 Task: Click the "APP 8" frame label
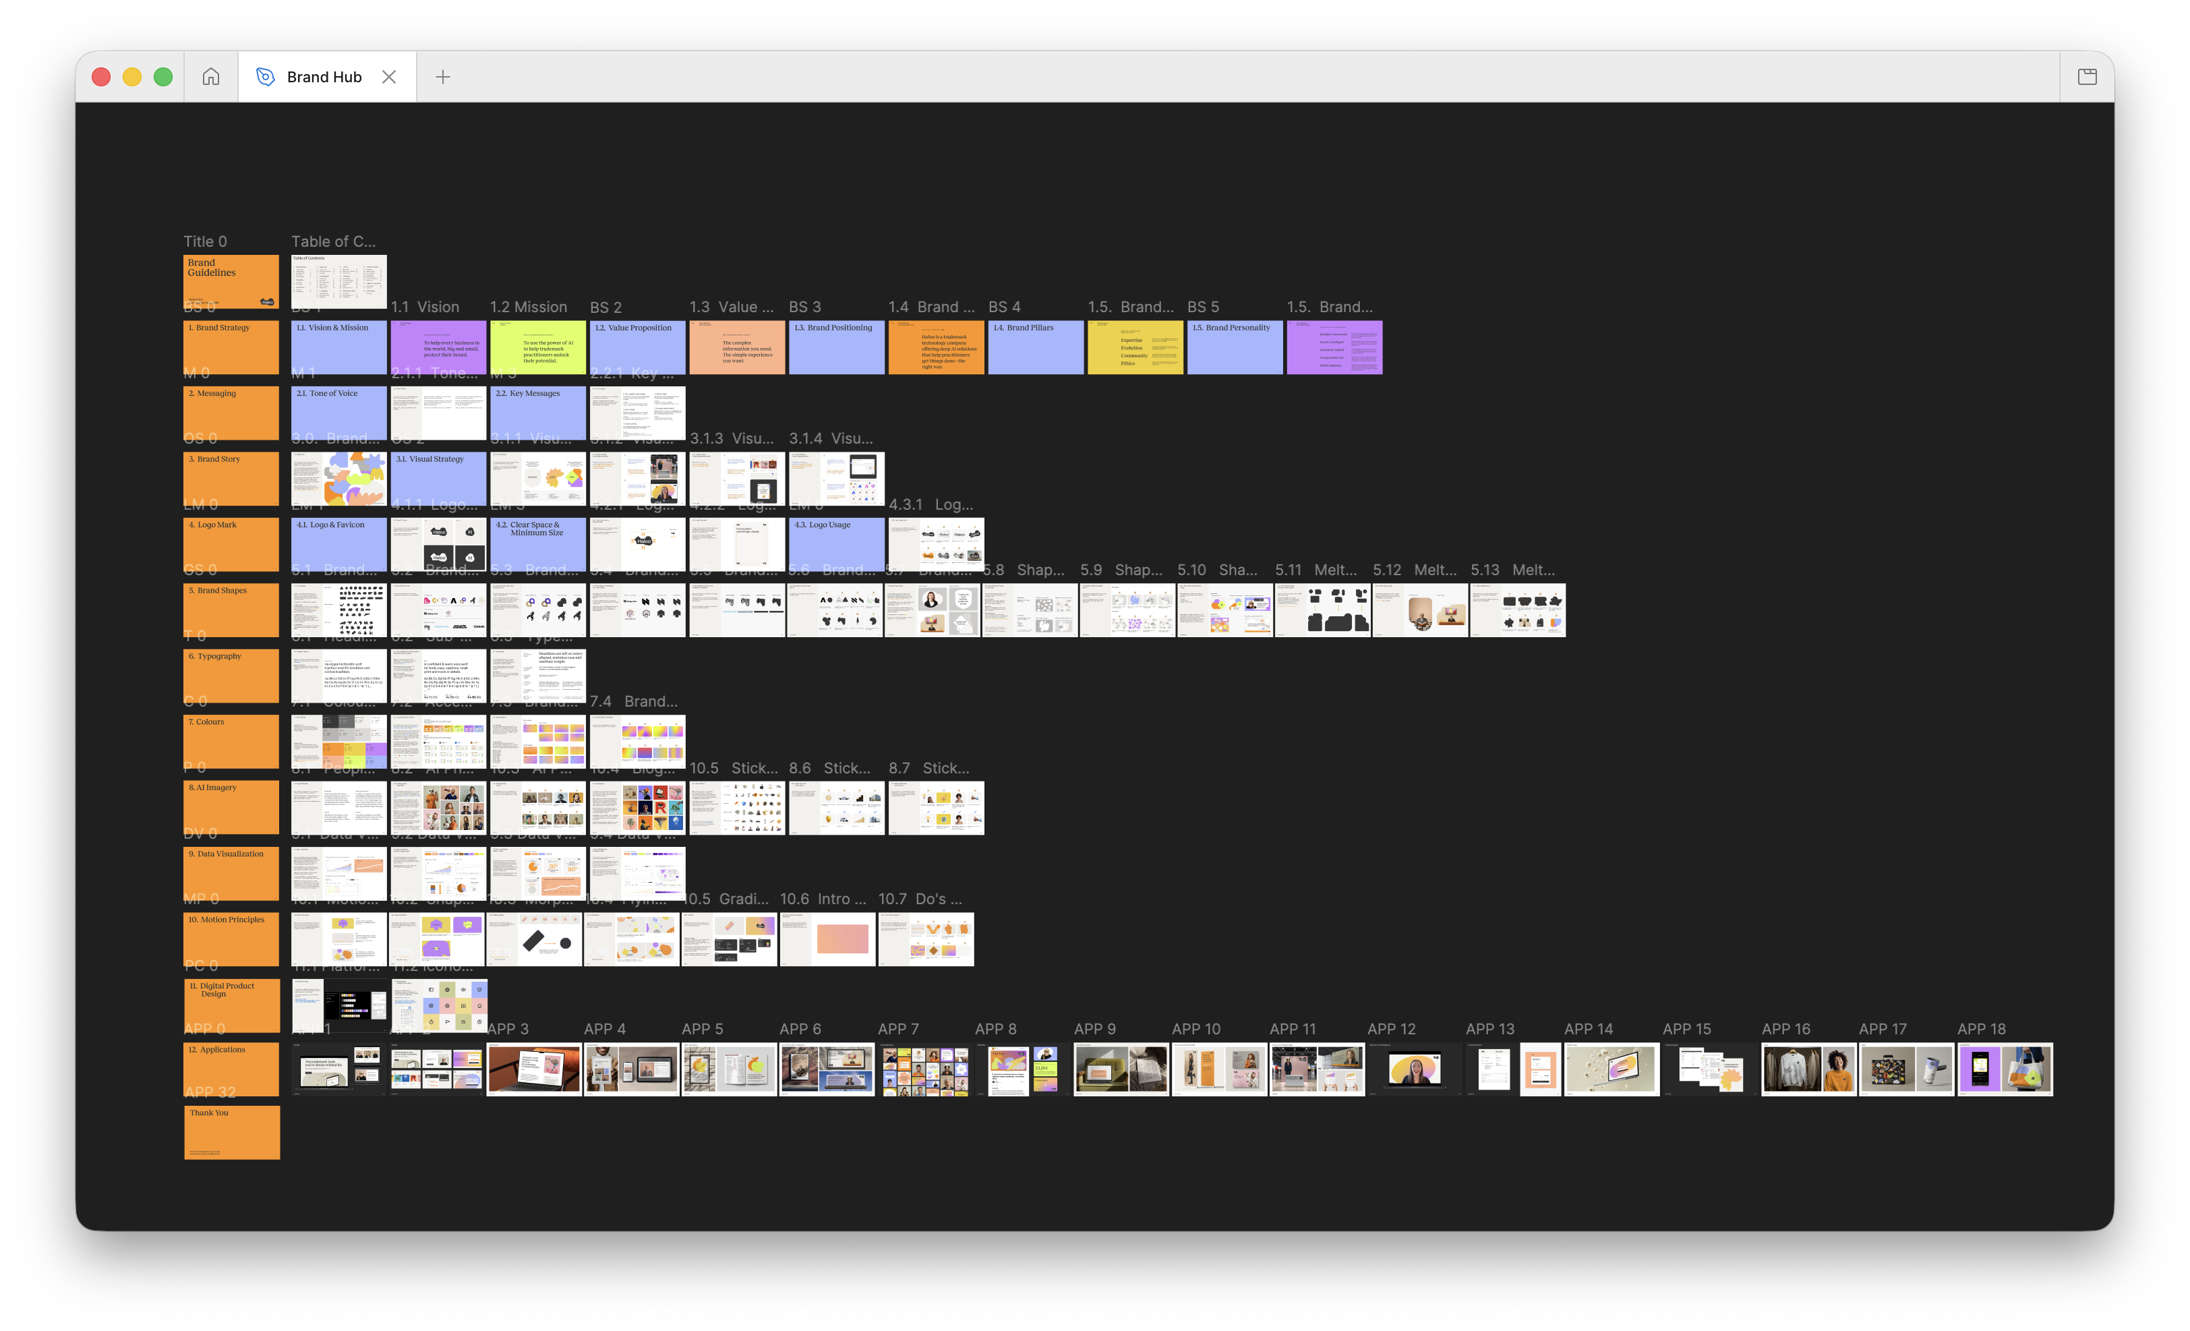[995, 1028]
